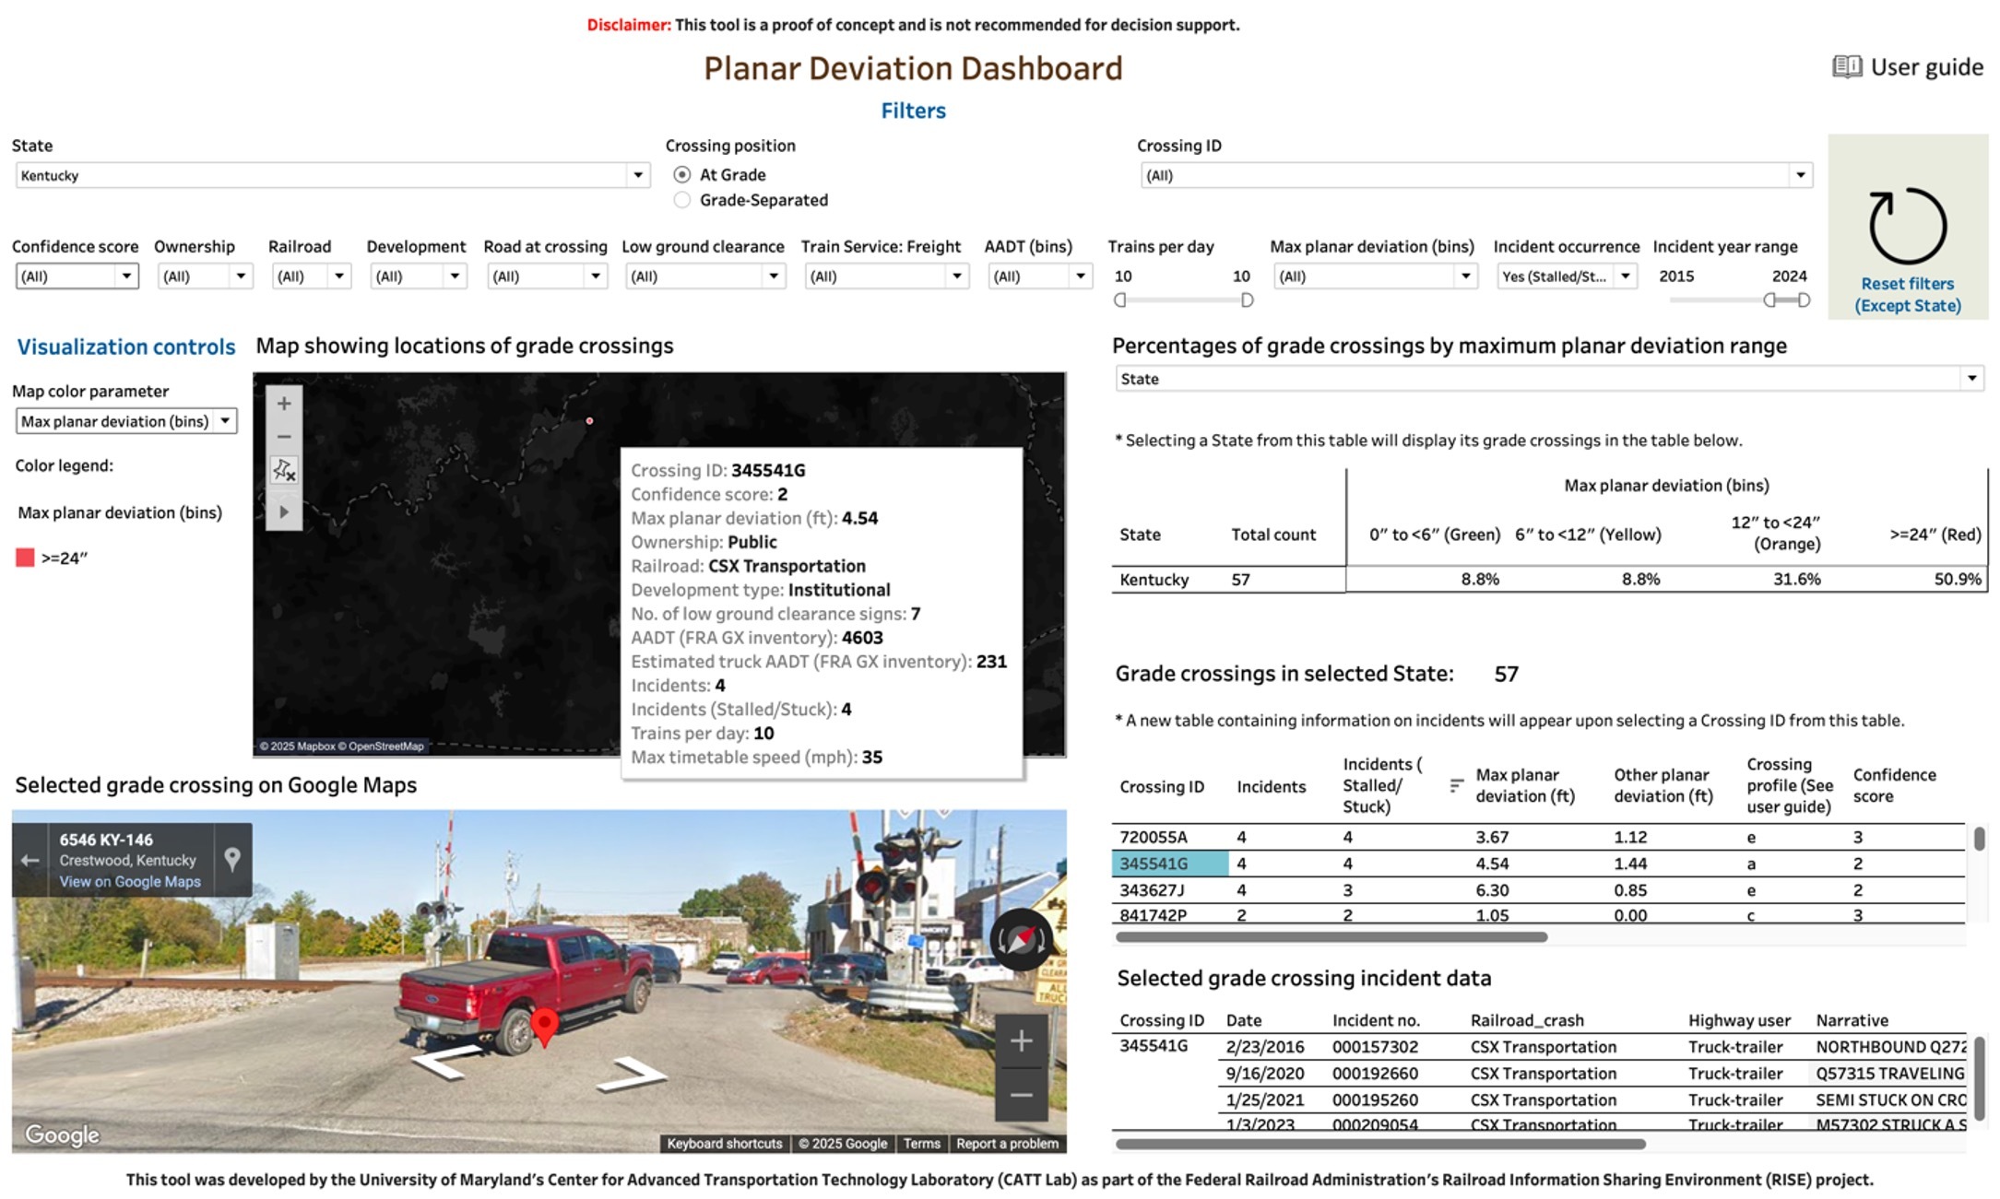Click incident date 2/23/2016

pyautogui.click(x=1264, y=1047)
